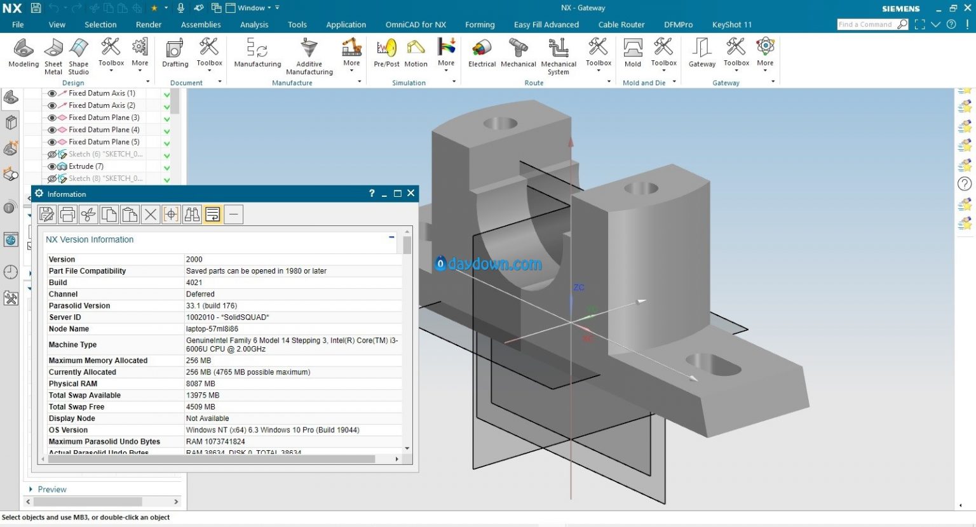Hide Fixed Datum Plane (3) via eye icon
This screenshot has width=976, height=527.
pos(52,117)
